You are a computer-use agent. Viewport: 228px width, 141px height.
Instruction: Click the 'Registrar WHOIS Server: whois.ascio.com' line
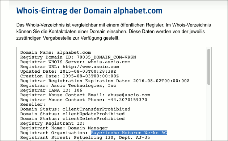[75, 62]
